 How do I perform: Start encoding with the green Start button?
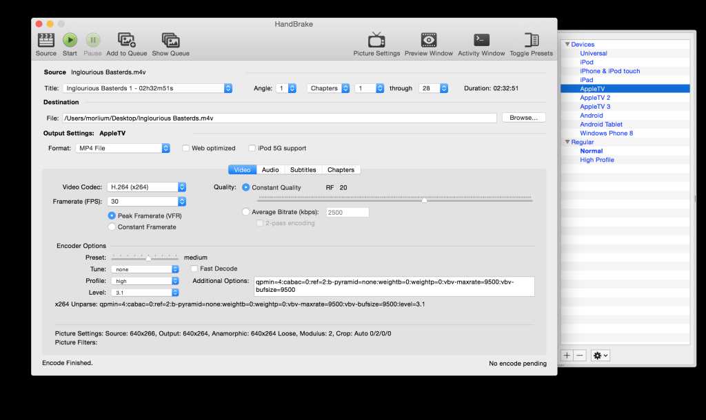pos(70,41)
